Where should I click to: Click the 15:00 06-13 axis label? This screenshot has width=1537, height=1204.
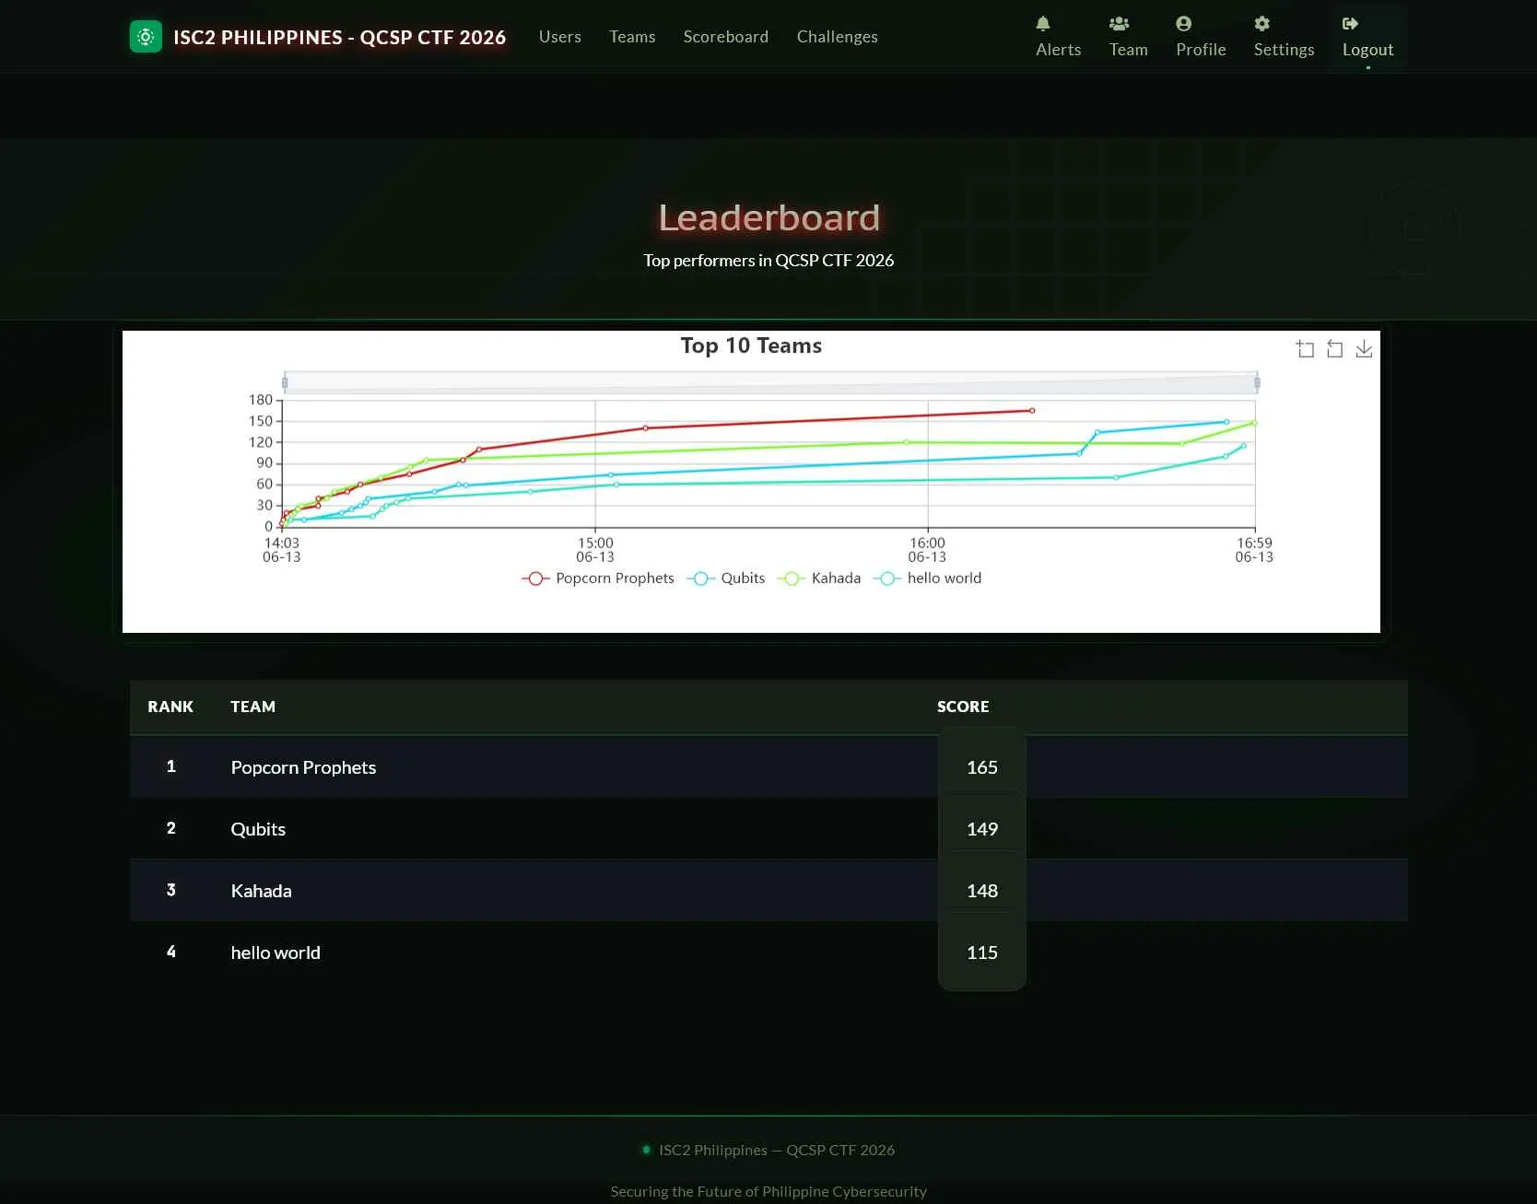pyautogui.click(x=595, y=550)
